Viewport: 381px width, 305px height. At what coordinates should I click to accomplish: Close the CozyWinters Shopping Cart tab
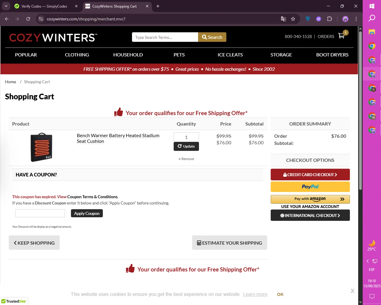tap(147, 6)
